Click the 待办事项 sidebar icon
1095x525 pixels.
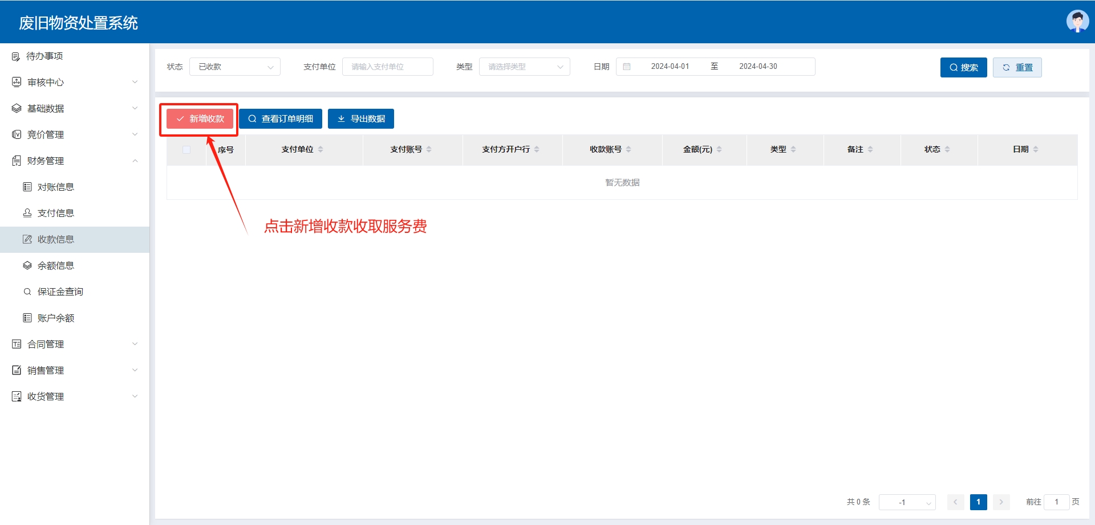coord(16,56)
